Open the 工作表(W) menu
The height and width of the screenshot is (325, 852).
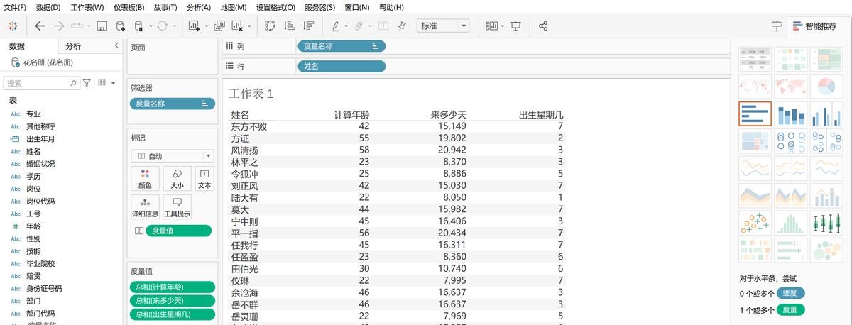pyautogui.click(x=87, y=7)
